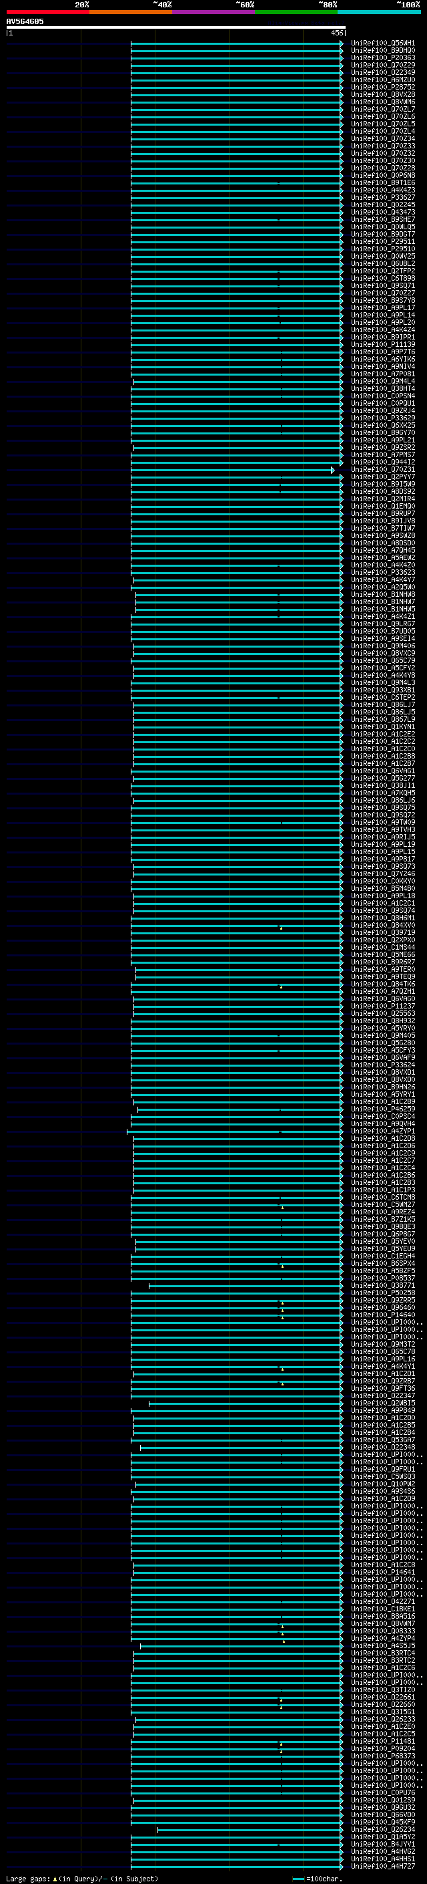Click label UniRef100_B9SHE7
This screenshot has width=427, height=1884.
[383, 219]
